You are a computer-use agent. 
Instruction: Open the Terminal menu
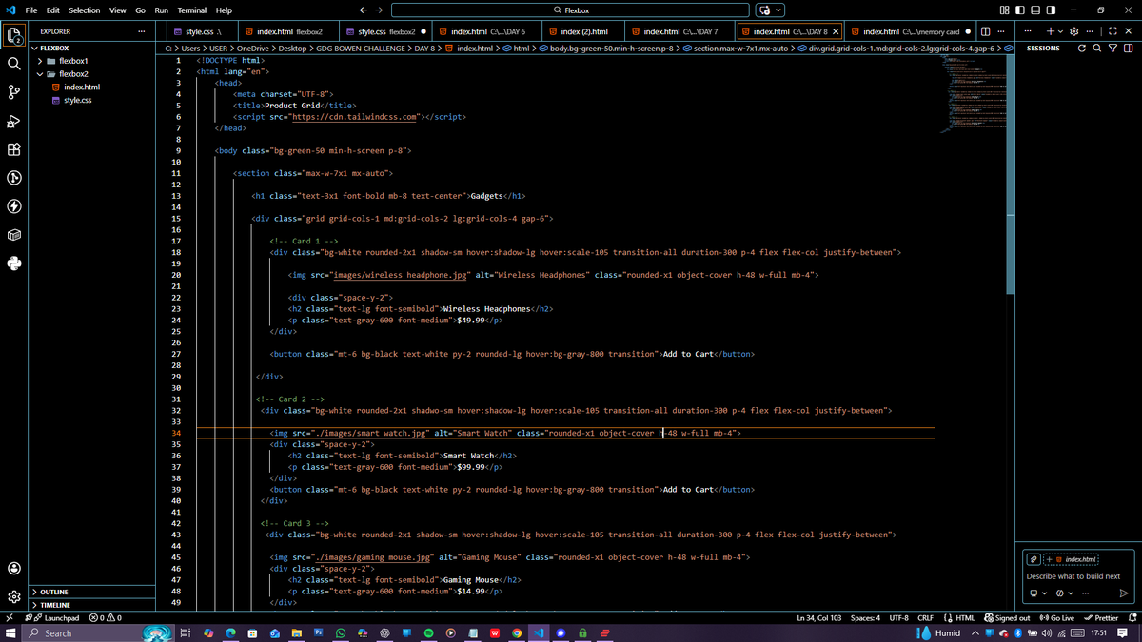[x=191, y=10]
